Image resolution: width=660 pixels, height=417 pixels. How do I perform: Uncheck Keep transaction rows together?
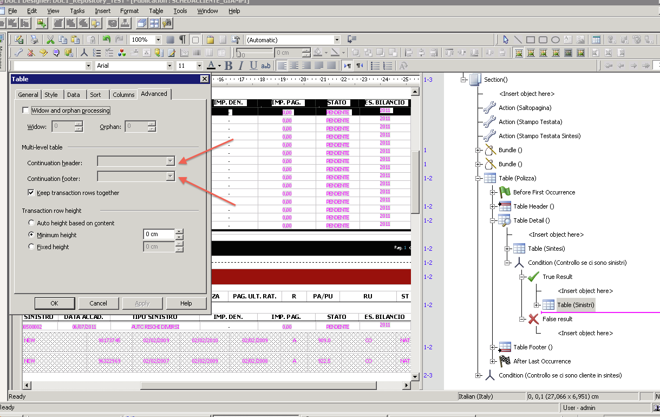click(31, 193)
